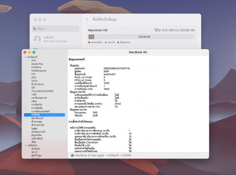The height and width of the screenshot is (175, 236).
Task: Click MacBook Air ของ apple in the path bar
Action: [x=90, y=155]
